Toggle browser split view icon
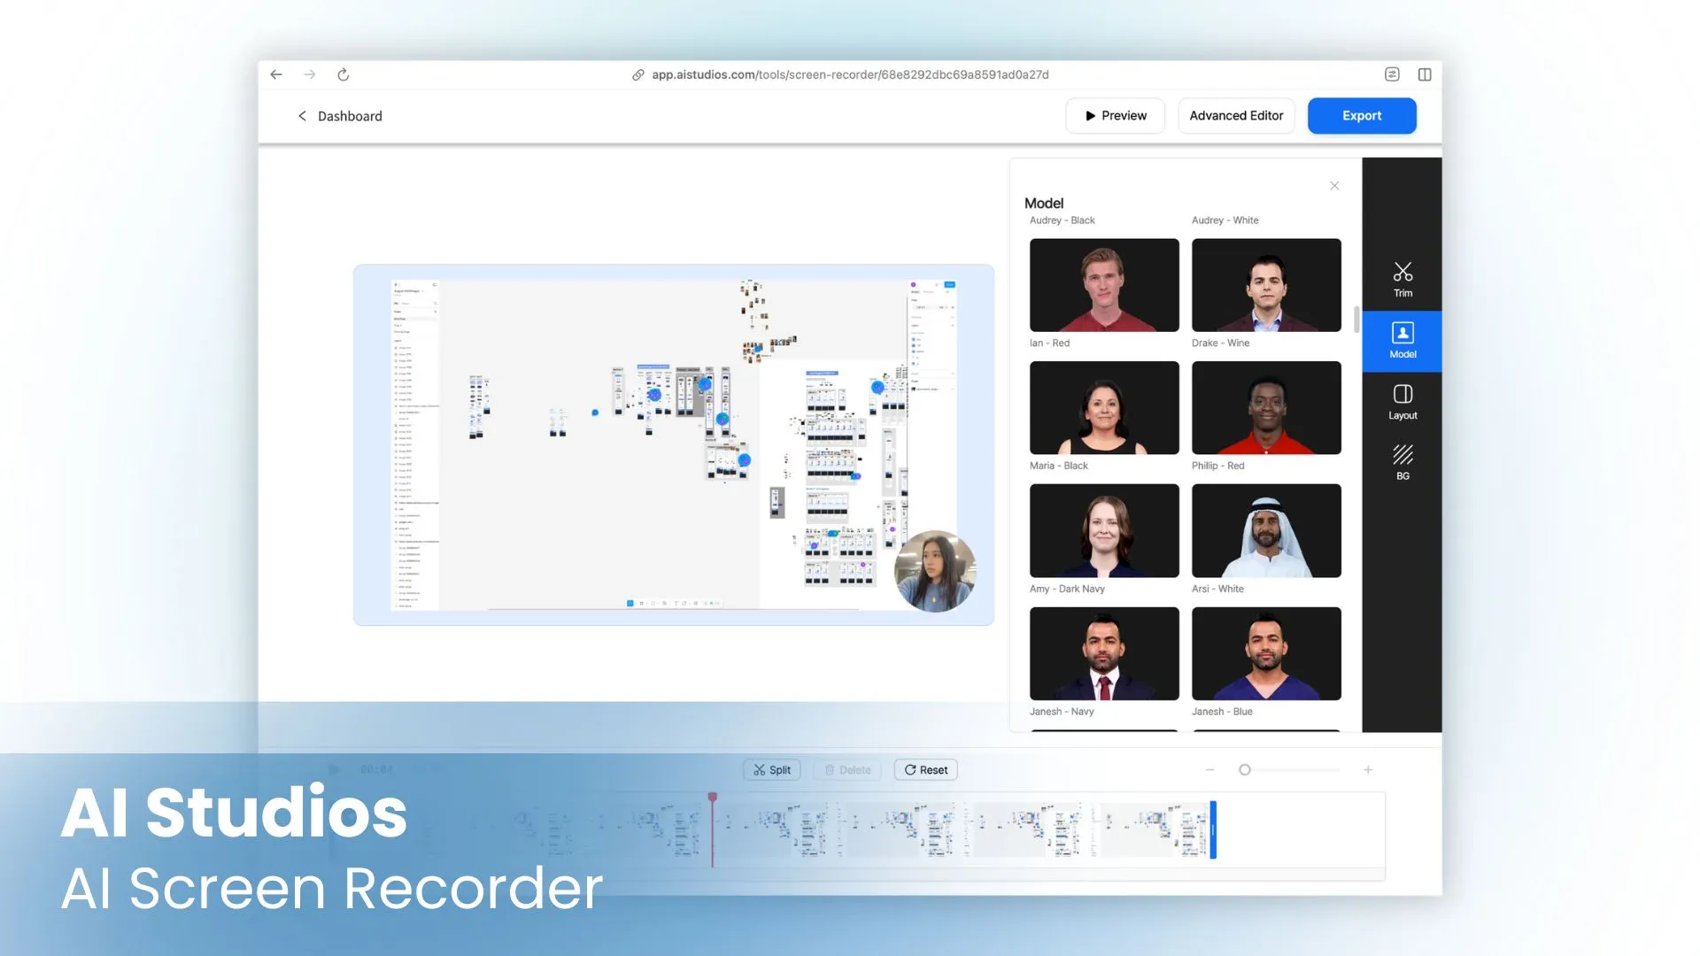1700x956 pixels. point(1425,75)
